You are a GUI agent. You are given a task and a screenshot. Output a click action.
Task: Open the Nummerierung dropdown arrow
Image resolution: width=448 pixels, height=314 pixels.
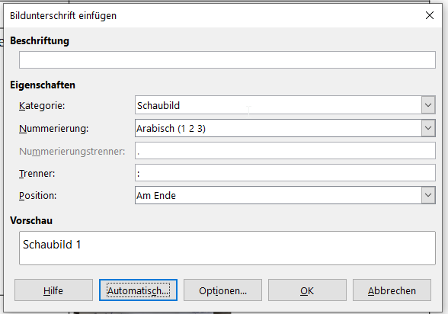[428, 128]
